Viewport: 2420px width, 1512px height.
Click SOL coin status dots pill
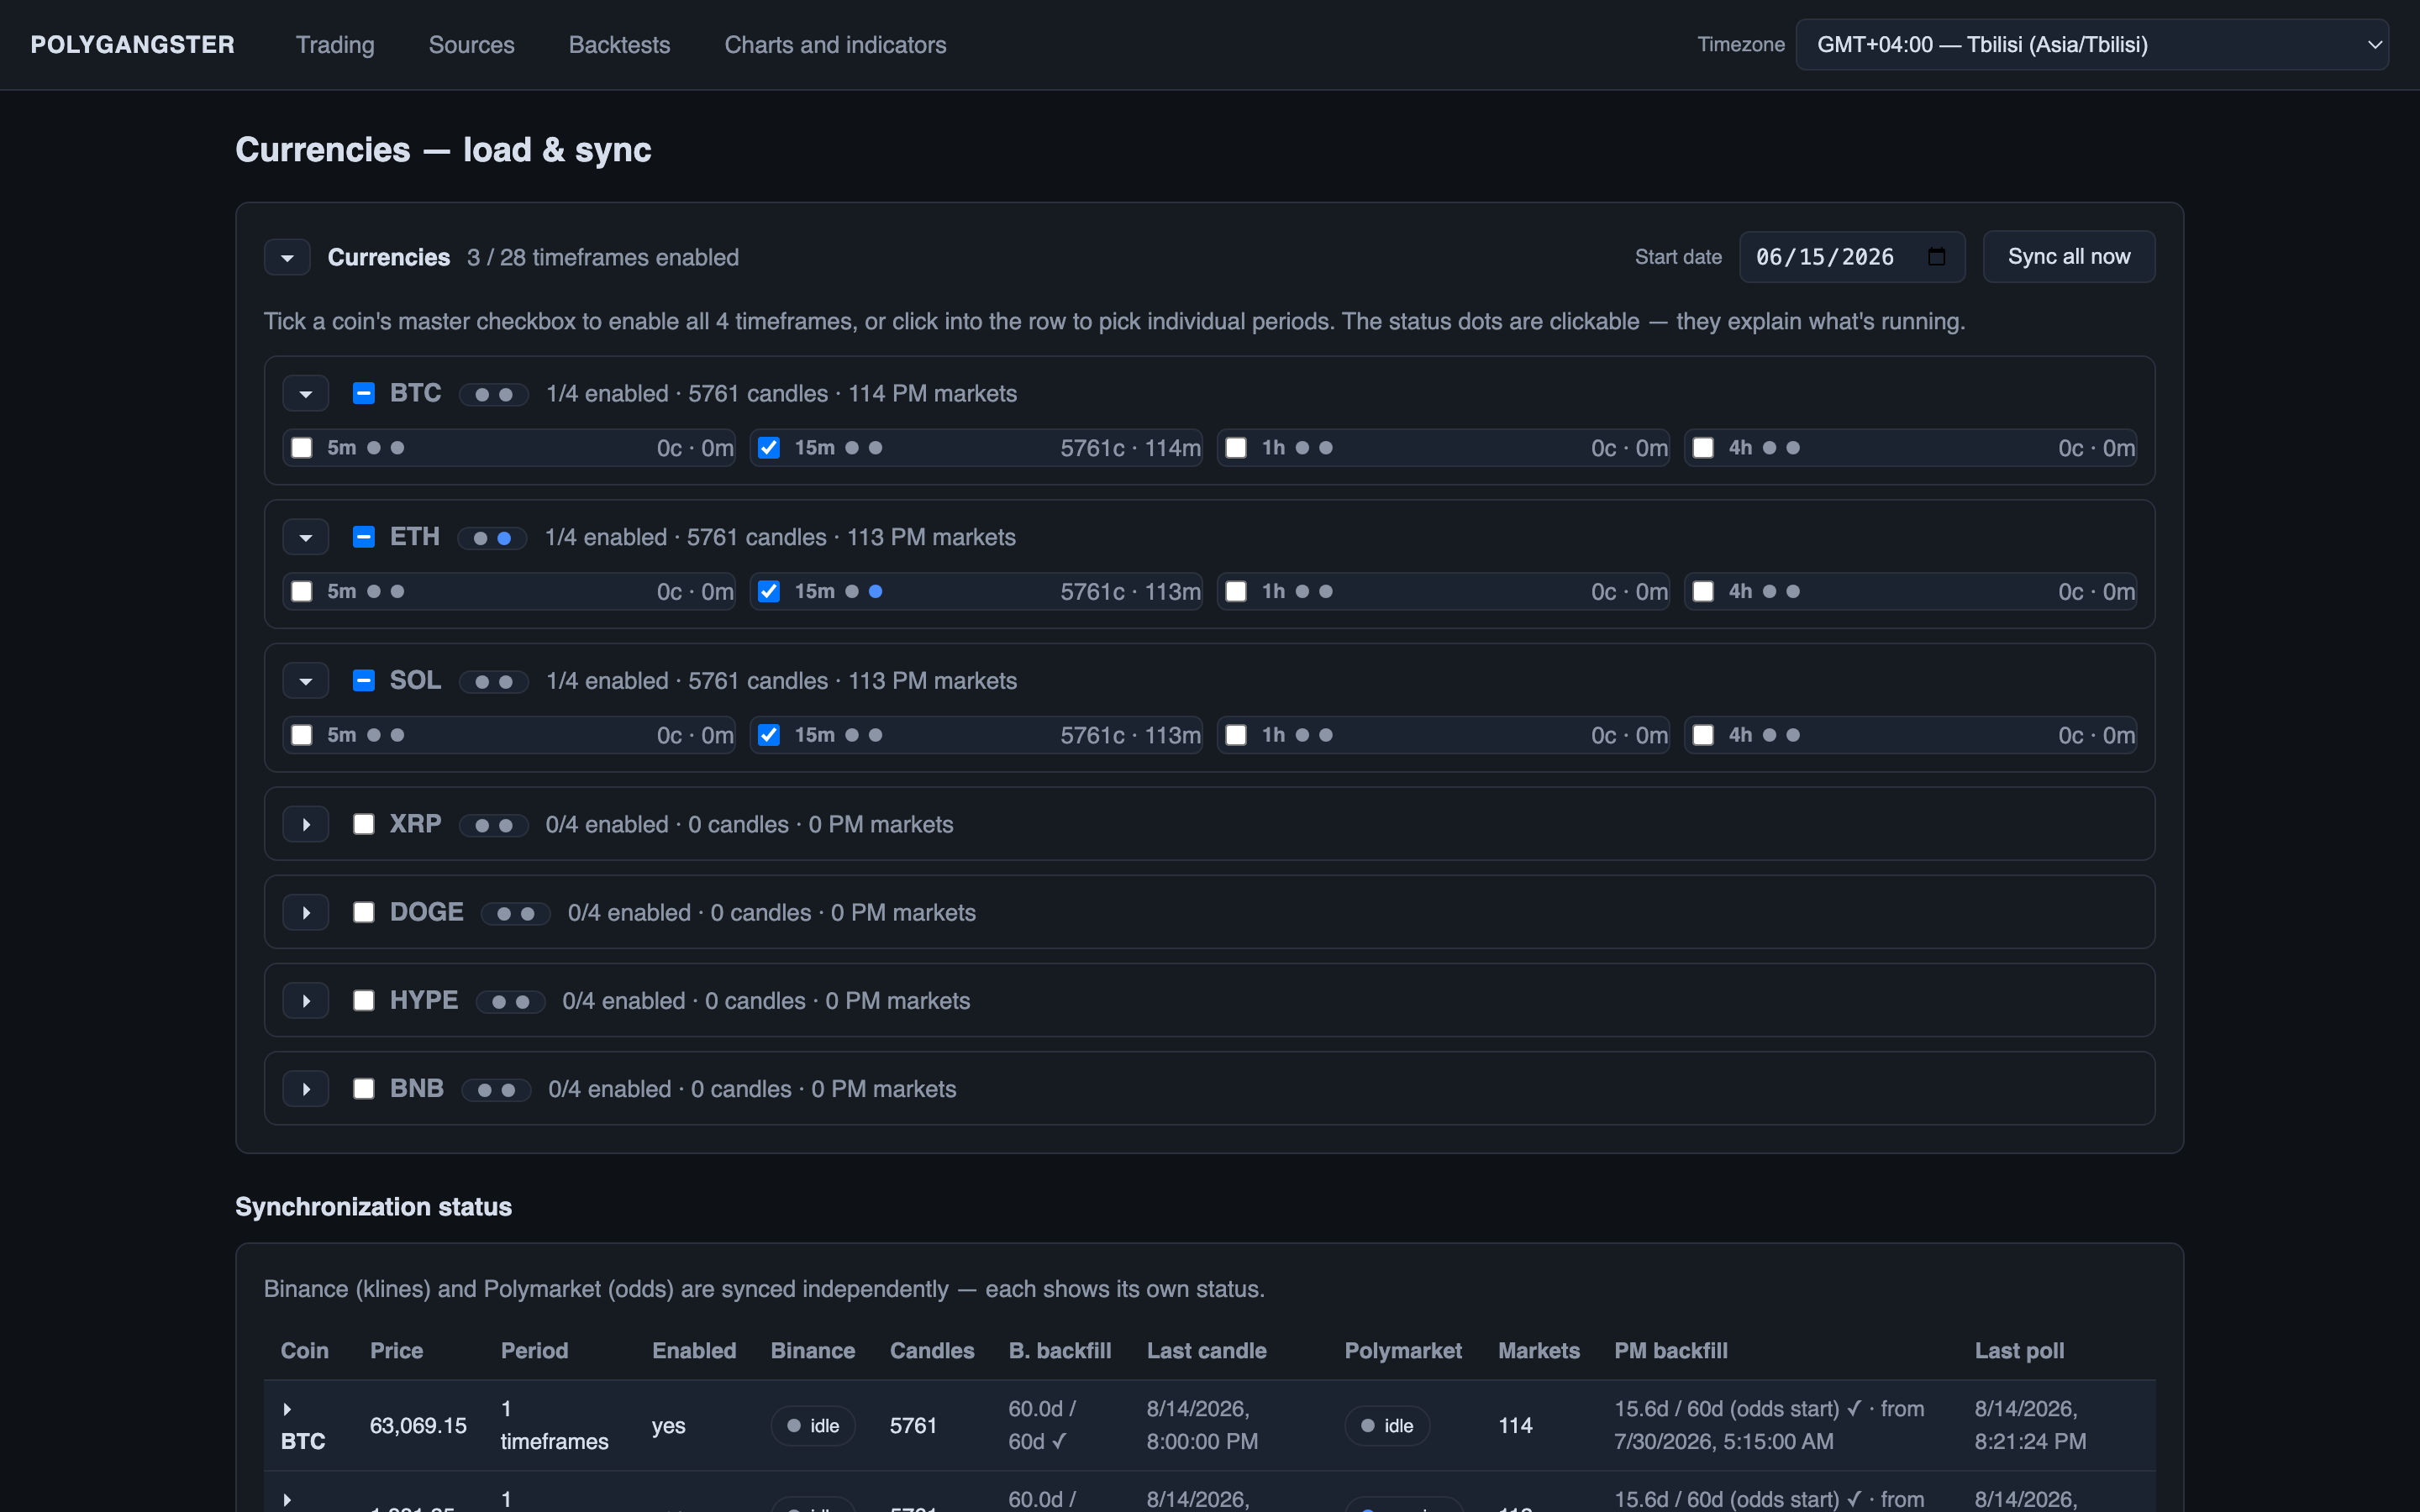(494, 681)
